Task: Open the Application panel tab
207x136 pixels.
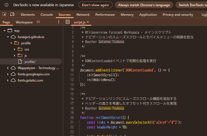Action: pos(148,14)
